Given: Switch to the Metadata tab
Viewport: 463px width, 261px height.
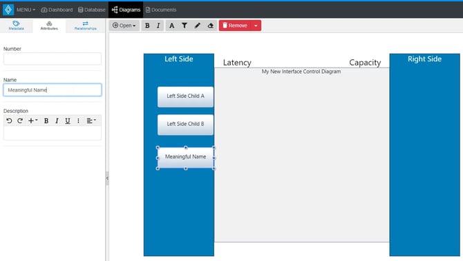Looking at the screenshot, I should (x=17, y=25).
